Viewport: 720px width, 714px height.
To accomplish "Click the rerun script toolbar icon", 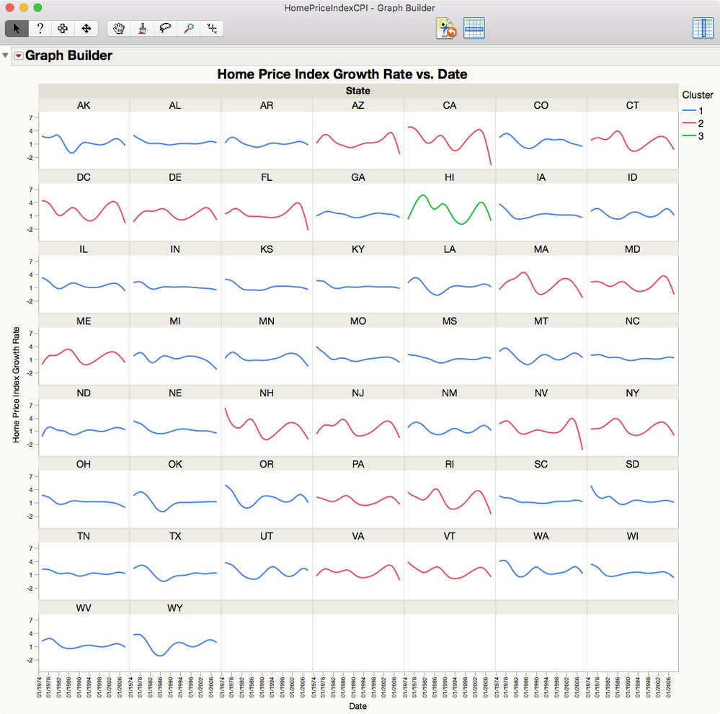I will [x=446, y=29].
